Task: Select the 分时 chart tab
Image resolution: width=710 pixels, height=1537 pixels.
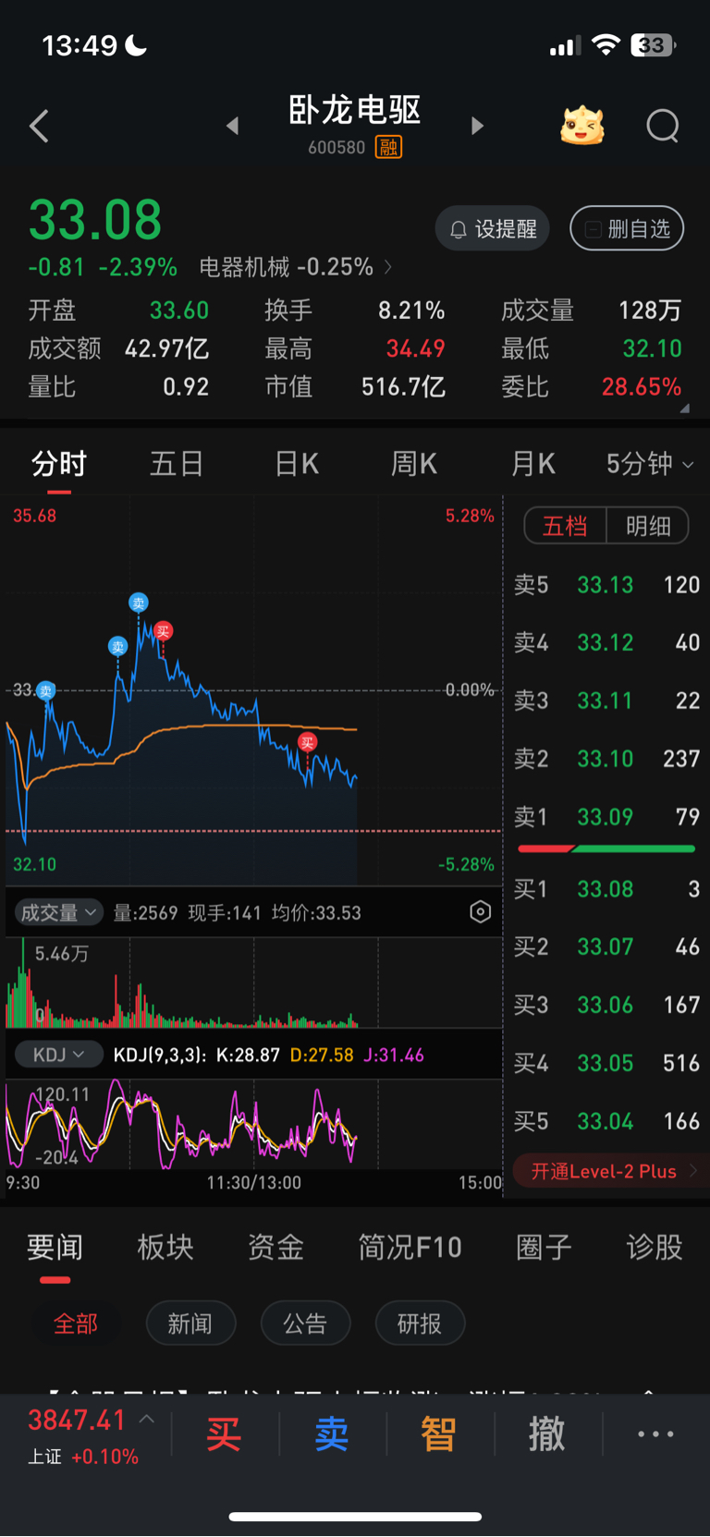Action: [59, 464]
